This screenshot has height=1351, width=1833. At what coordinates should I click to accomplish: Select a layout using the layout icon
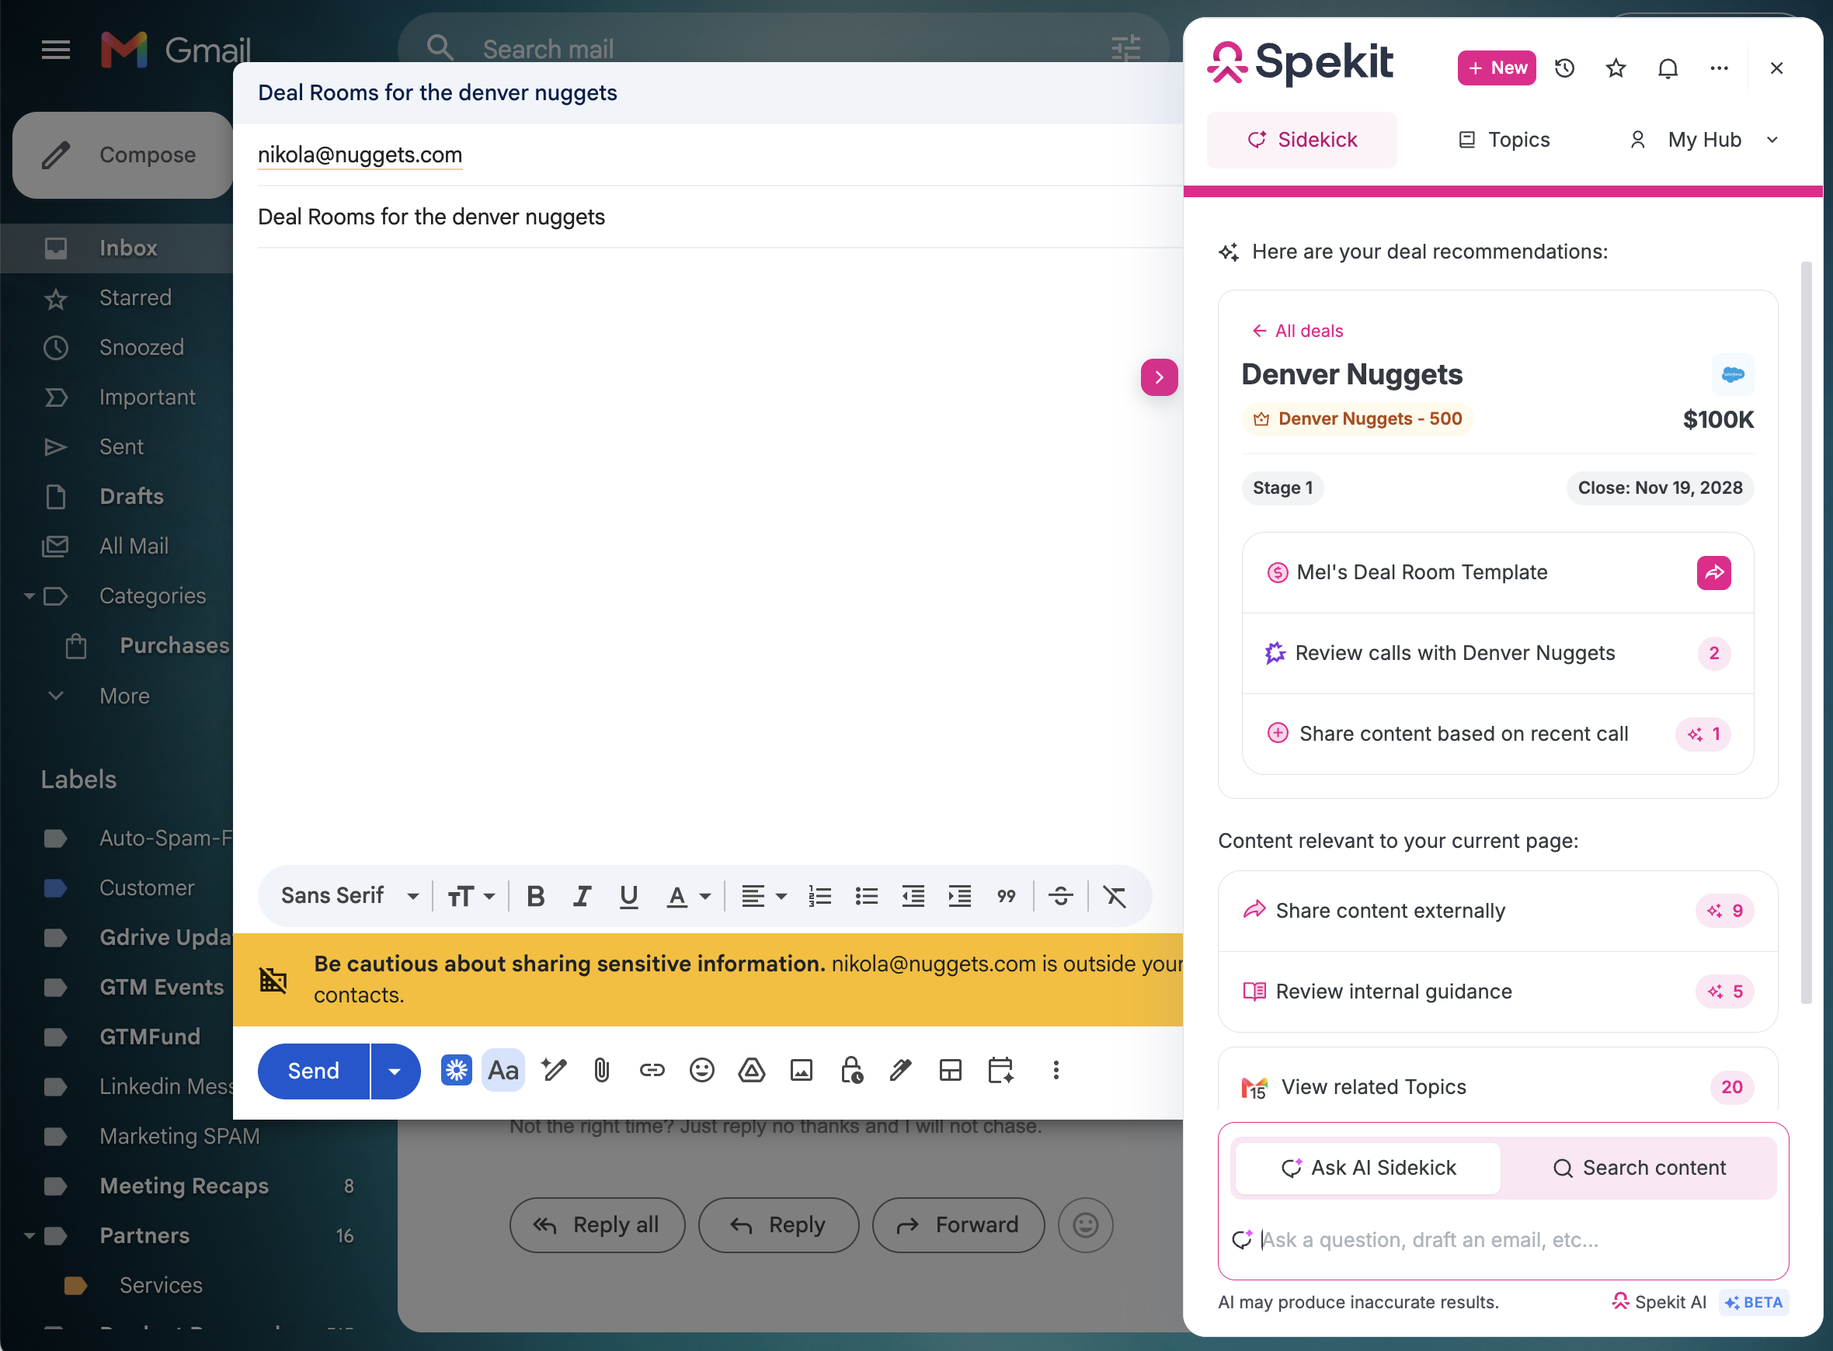tap(951, 1070)
